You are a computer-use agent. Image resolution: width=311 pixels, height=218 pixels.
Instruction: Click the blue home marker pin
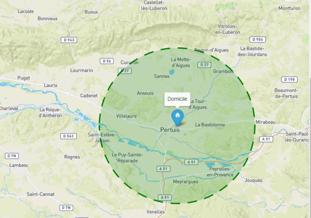(x=178, y=118)
